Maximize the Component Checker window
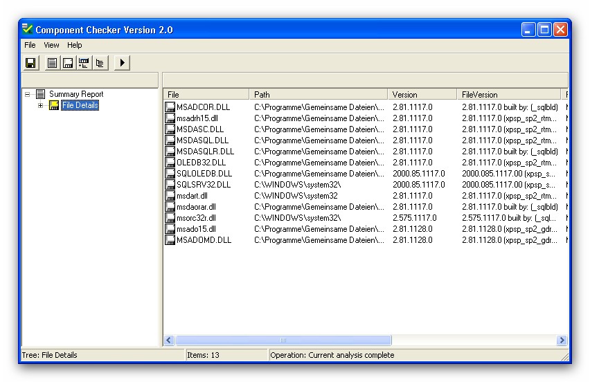Image resolution: width=590 pixels, height=382 pixels. [x=544, y=29]
